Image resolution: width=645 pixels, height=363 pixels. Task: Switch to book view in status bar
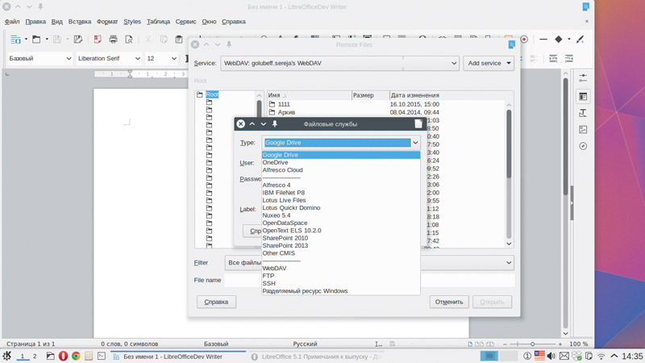(x=490, y=344)
